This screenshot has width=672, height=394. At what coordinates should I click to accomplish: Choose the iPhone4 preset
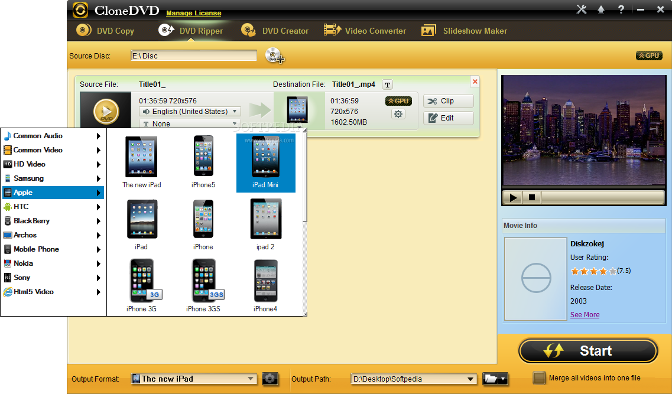point(266,286)
